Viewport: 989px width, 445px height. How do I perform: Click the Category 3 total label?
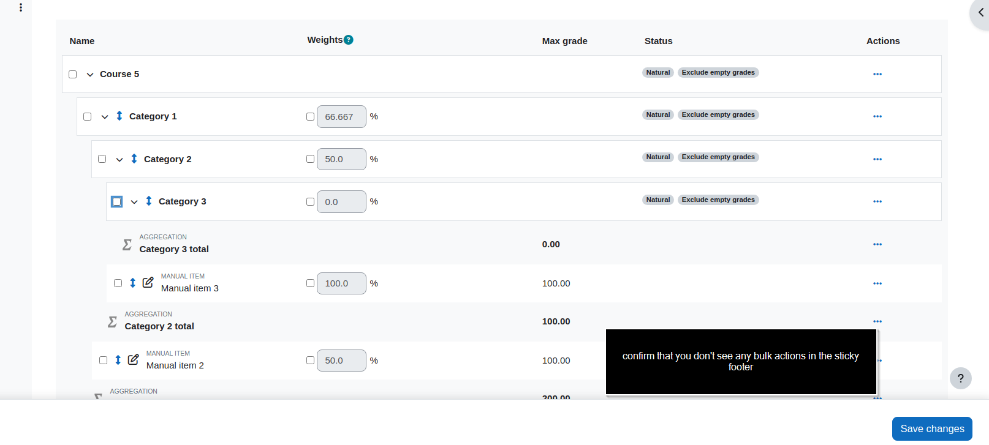[x=174, y=249]
